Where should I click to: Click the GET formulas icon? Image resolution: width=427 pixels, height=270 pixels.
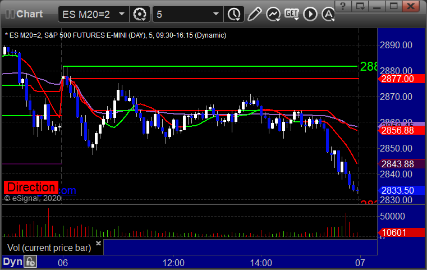point(292,14)
